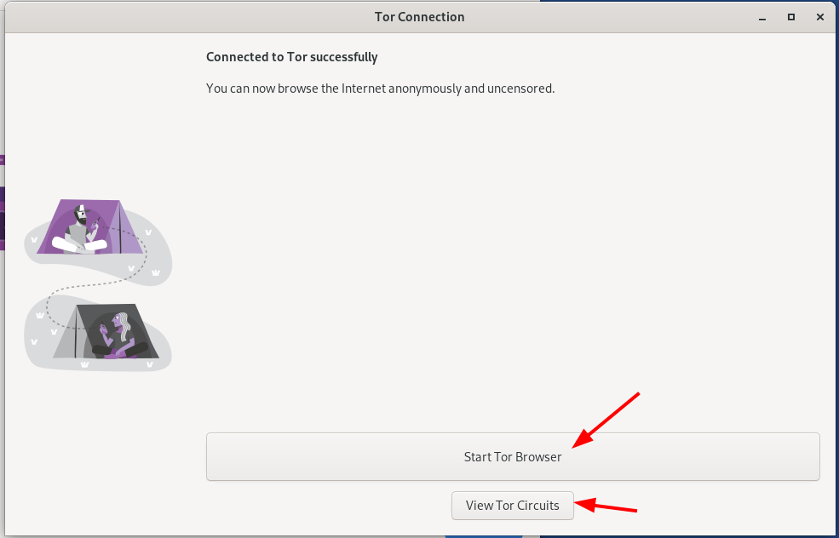Click the red arrow pointing at Start Tor Browser
This screenshot has height=538, width=839.
tap(605, 420)
